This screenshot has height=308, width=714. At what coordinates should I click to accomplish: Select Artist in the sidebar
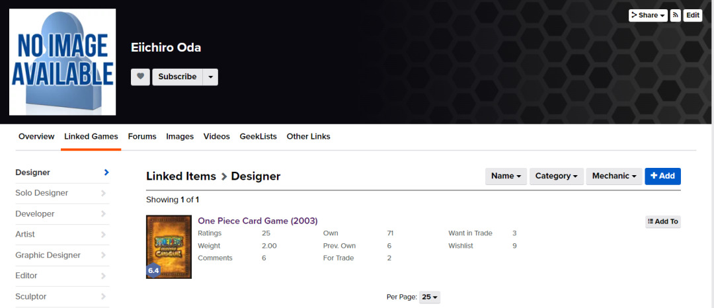click(x=62, y=234)
